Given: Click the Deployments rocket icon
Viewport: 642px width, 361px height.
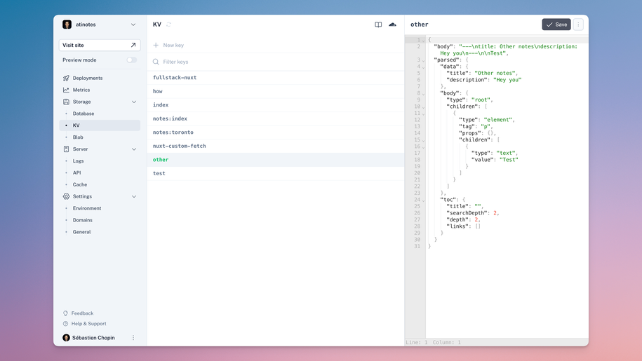Looking at the screenshot, I should (x=66, y=79).
